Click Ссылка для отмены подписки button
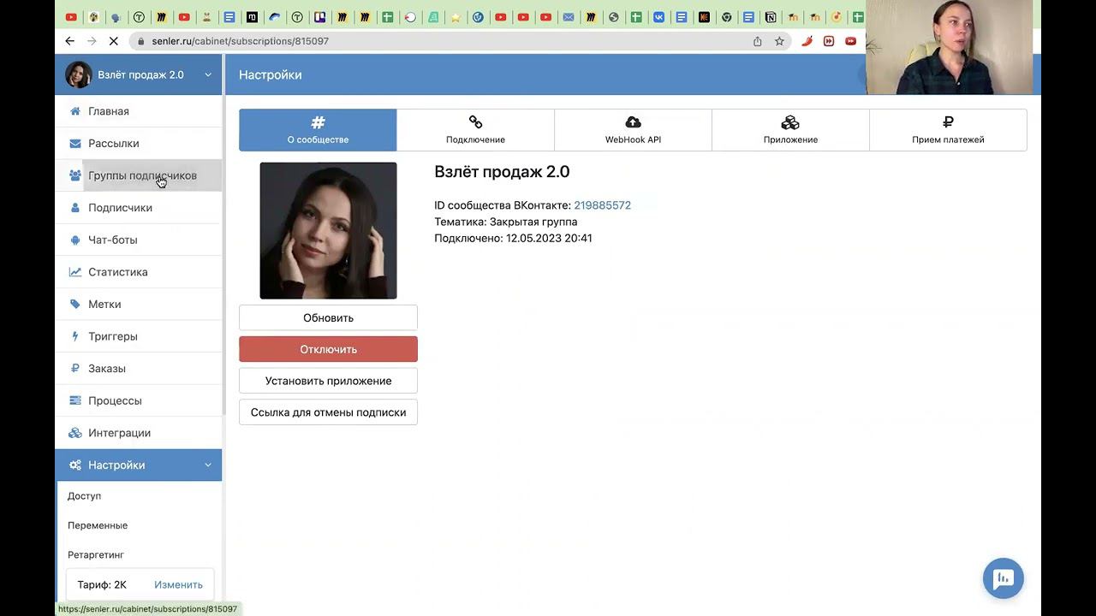The image size is (1096, 616). 328,412
